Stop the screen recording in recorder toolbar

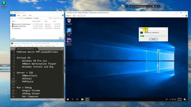click(150, 6)
